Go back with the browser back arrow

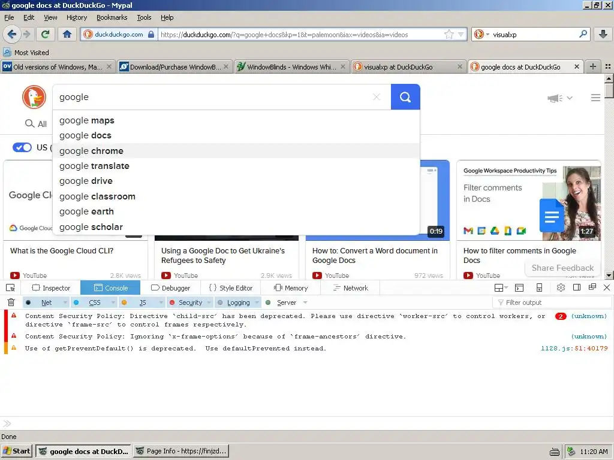(12, 34)
